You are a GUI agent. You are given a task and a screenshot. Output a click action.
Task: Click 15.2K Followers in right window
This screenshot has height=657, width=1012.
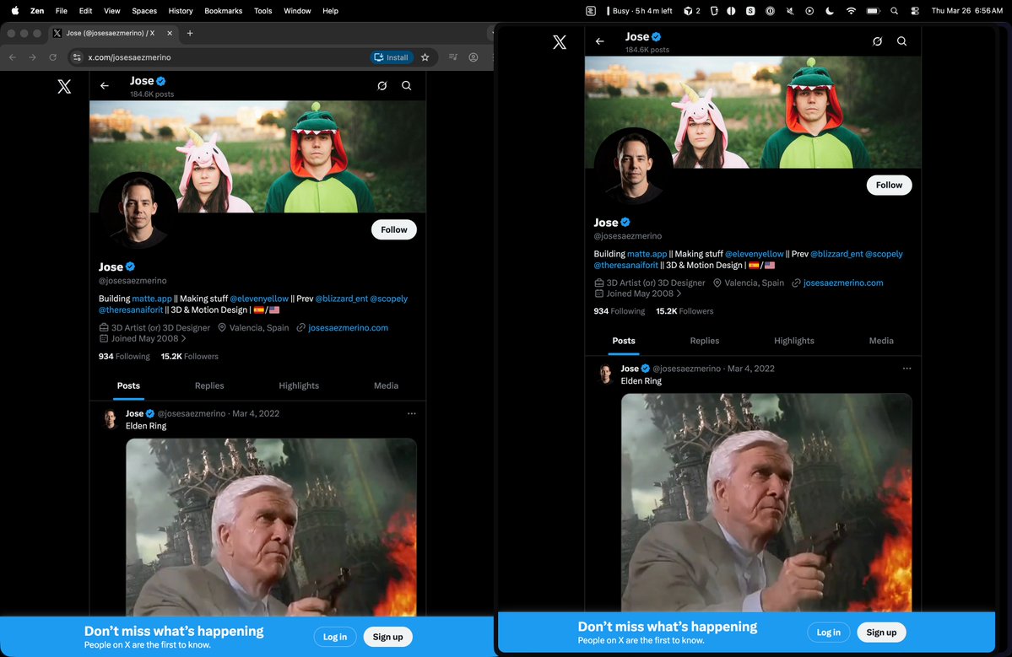point(685,311)
